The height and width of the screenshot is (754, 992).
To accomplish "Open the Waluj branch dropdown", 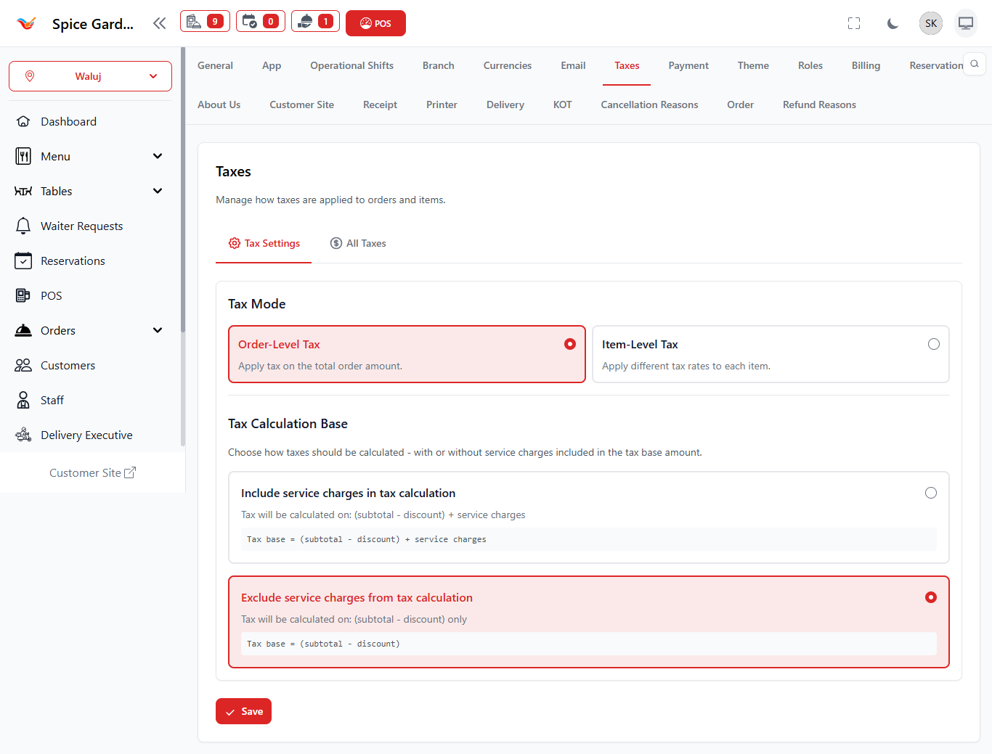I will 90,76.
